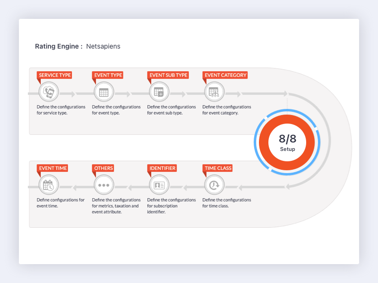Click the SERVICE TYPE red label
Viewport: 378px width, 283px height.
click(x=54, y=75)
